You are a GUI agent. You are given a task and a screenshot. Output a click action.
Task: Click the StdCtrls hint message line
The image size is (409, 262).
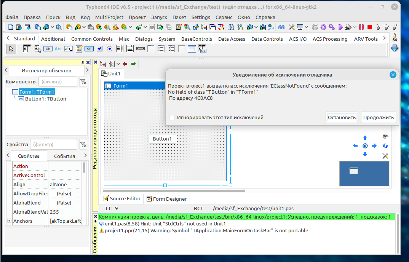(x=165, y=224)
